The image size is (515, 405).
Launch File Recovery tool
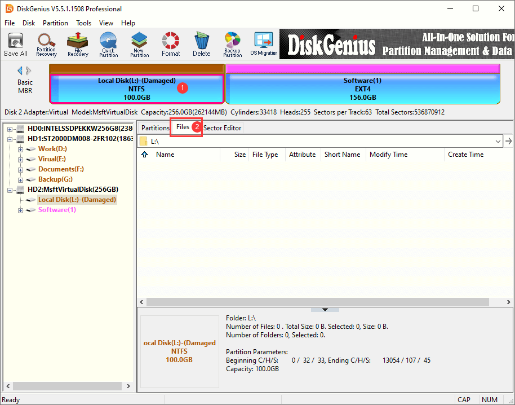78,45
